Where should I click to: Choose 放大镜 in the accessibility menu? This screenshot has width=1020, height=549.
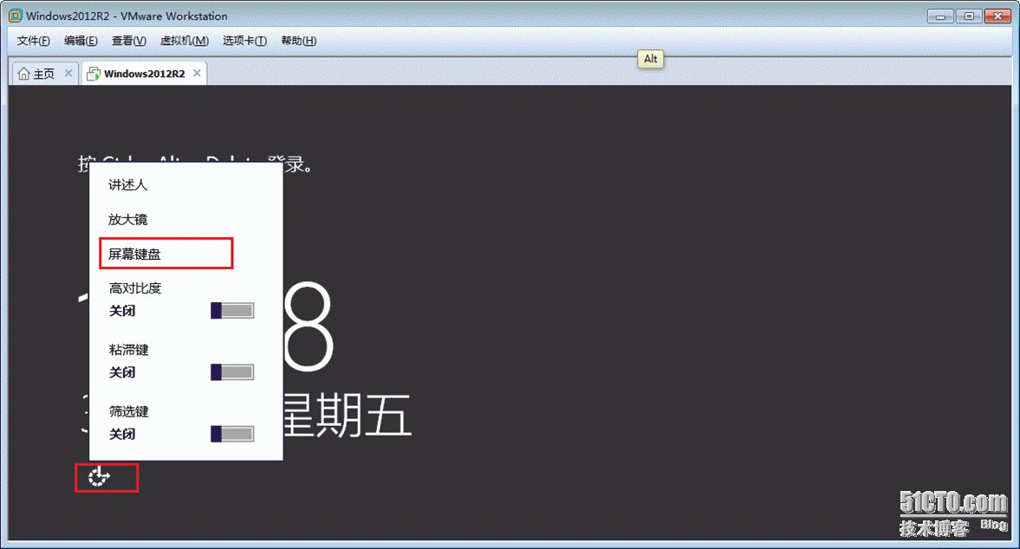(128, 219)
